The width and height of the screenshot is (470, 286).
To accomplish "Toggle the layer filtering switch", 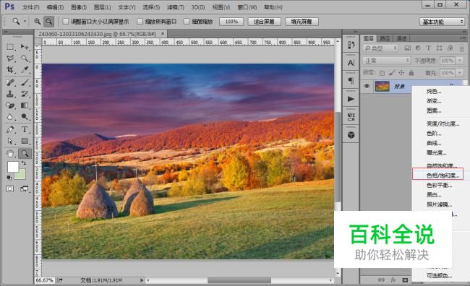I will tap(461, 48).
